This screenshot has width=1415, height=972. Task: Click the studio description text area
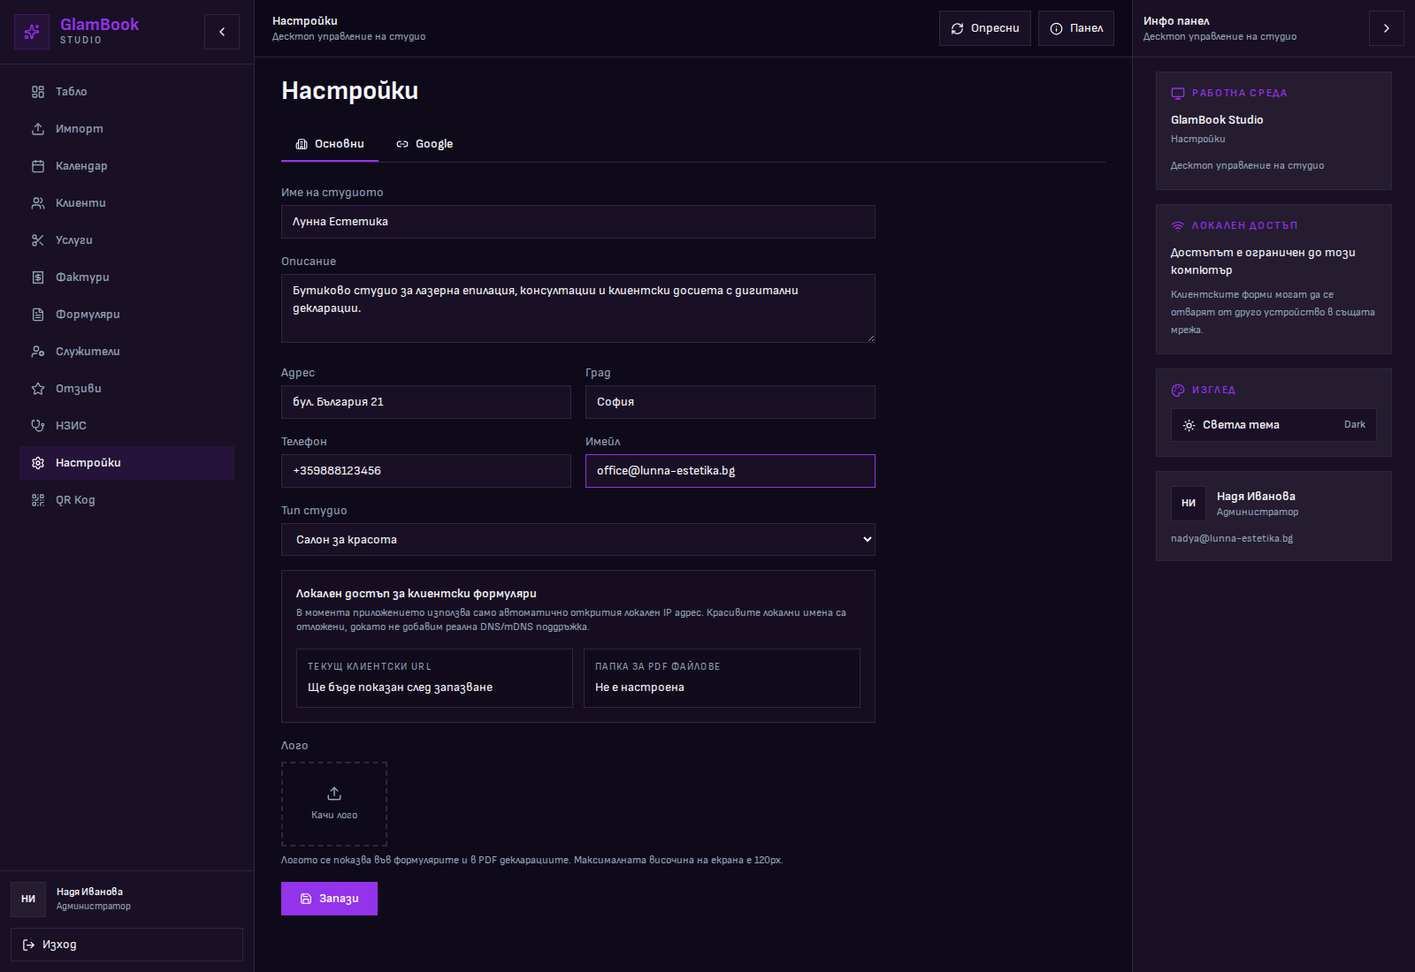click(577, 308)
